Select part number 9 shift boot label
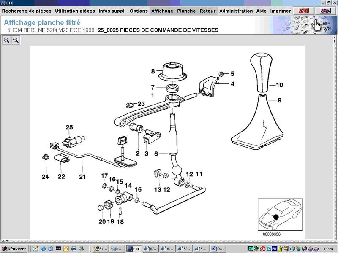Screen dimensions: 338x253 (x=279, y=100)
